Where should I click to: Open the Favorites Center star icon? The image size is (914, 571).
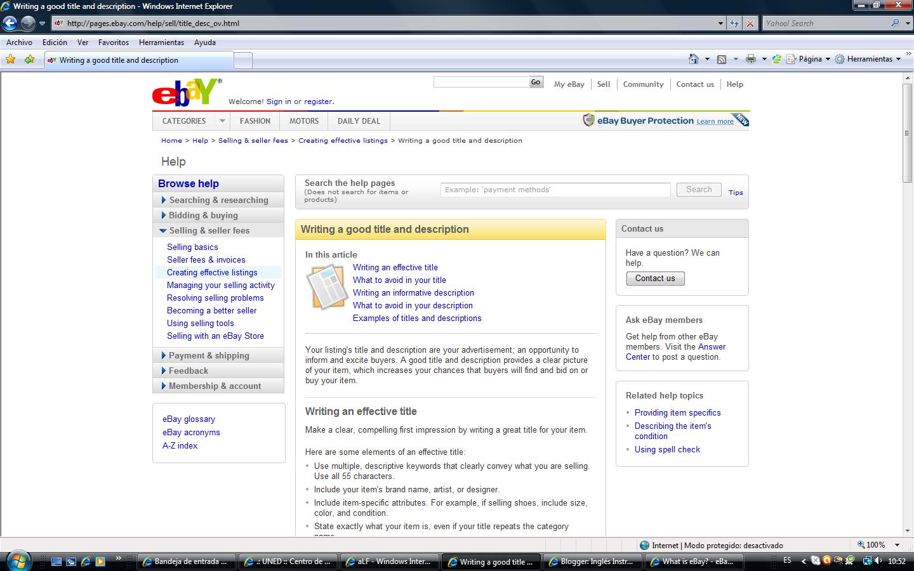pyautogui.click(x=11, y=60)
